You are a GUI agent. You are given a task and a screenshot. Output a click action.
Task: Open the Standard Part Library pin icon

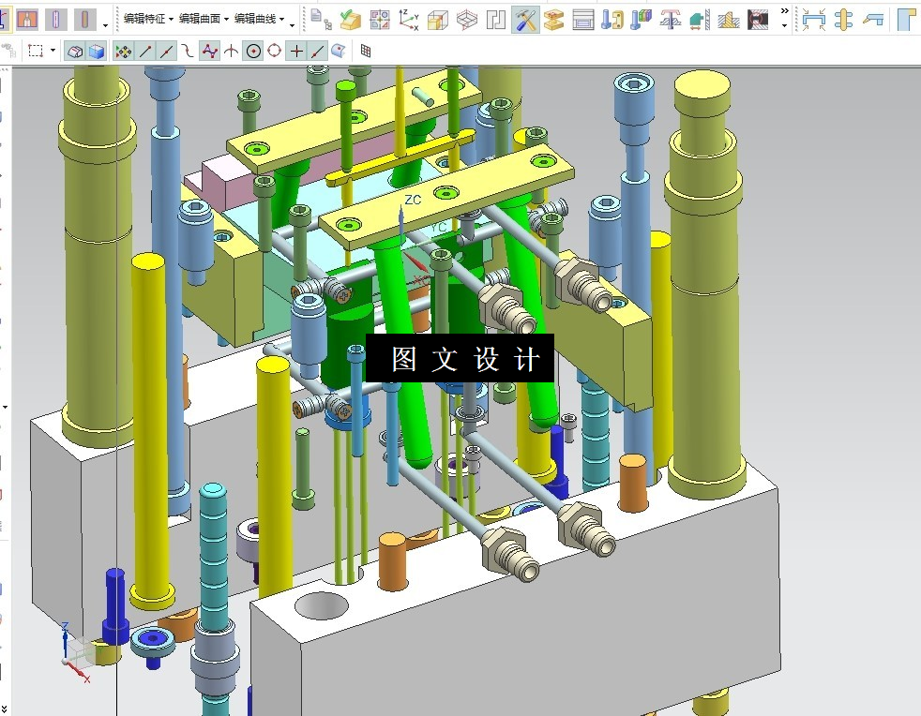tap(612, 20)
